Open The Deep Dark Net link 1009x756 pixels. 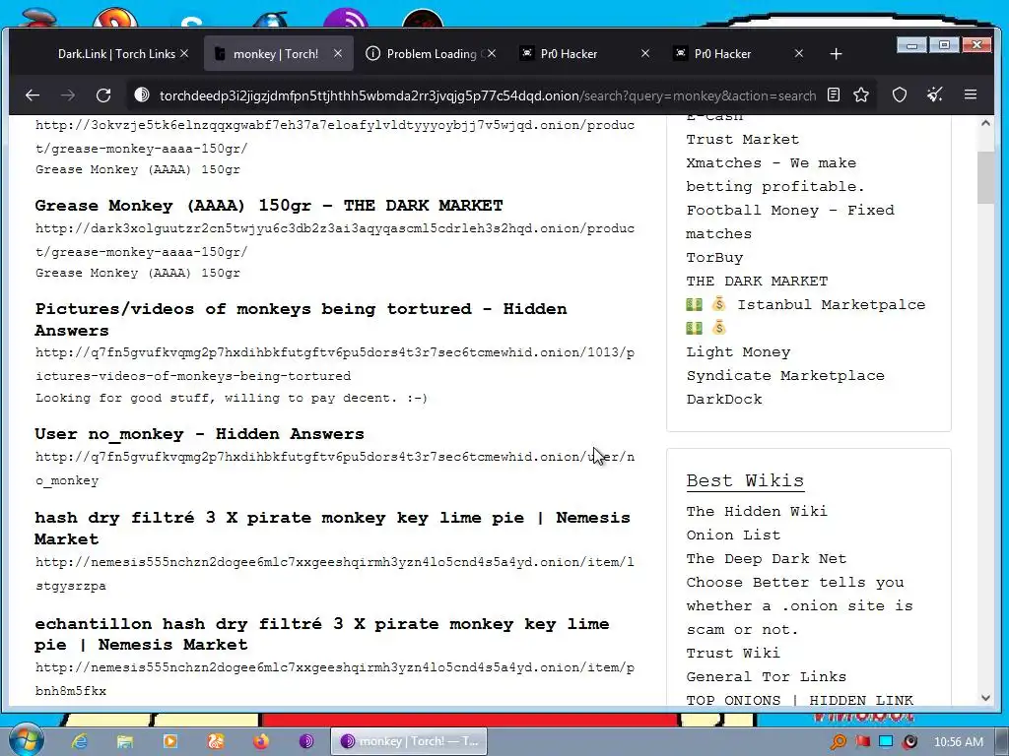(766, 559)
